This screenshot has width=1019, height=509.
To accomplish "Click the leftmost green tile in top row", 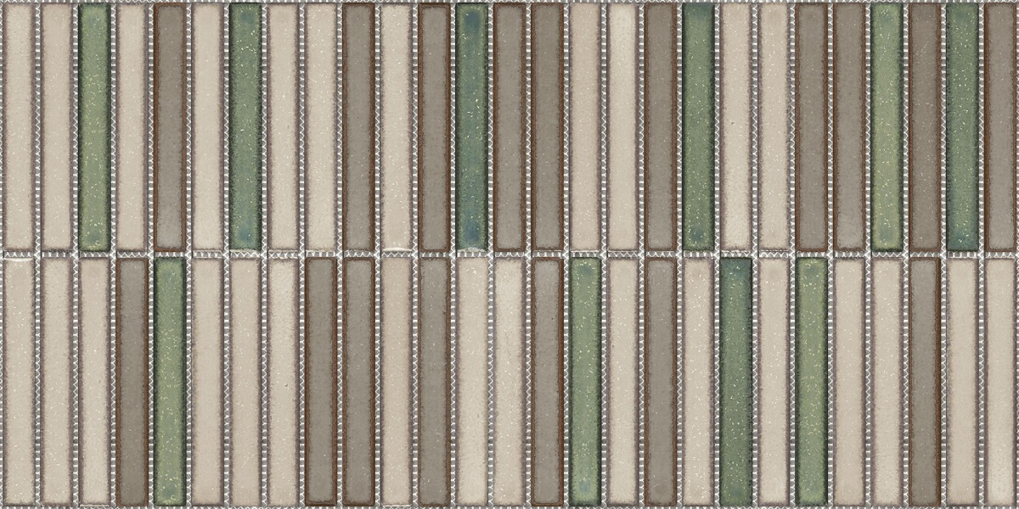I will (x=94, y=127).
